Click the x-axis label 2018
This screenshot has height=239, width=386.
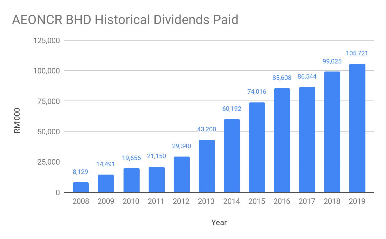point(332,202)
